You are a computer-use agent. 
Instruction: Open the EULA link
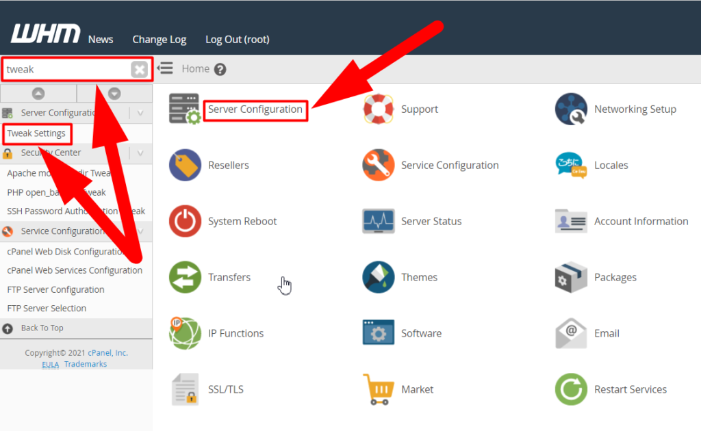click(x=50, y=365)
